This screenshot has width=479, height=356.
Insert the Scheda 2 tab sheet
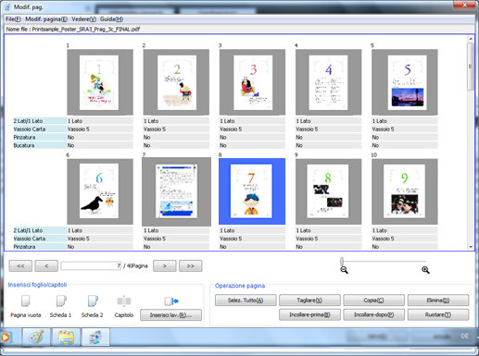coord(93,301)
